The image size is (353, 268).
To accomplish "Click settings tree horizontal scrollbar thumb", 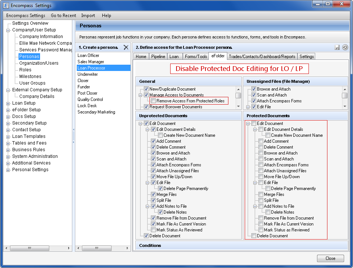I will (x=30, y=248).
